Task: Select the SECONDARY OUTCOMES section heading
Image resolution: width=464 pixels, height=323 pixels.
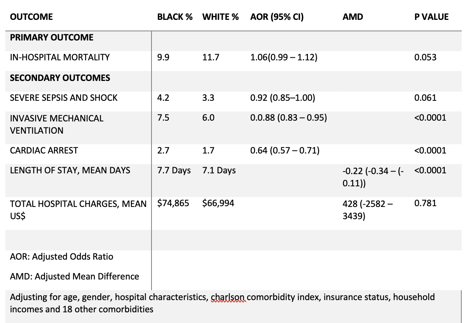Action: 60,78
